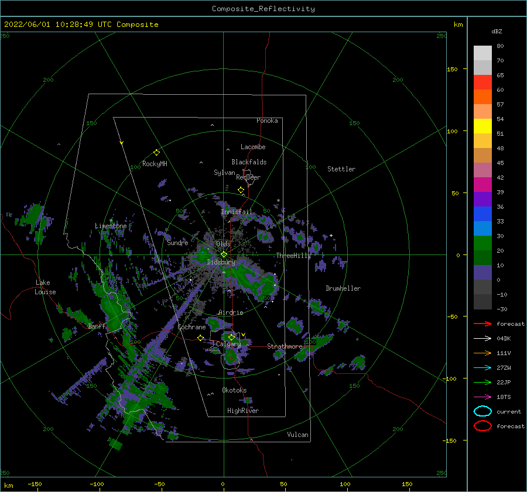
Task: Click the Calgary city label
Action: coord(228,344)
